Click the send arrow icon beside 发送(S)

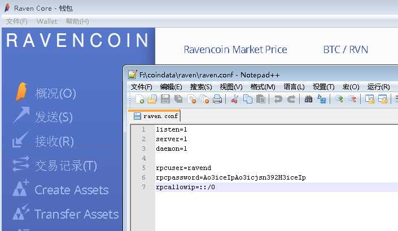[x=21, y=115]
